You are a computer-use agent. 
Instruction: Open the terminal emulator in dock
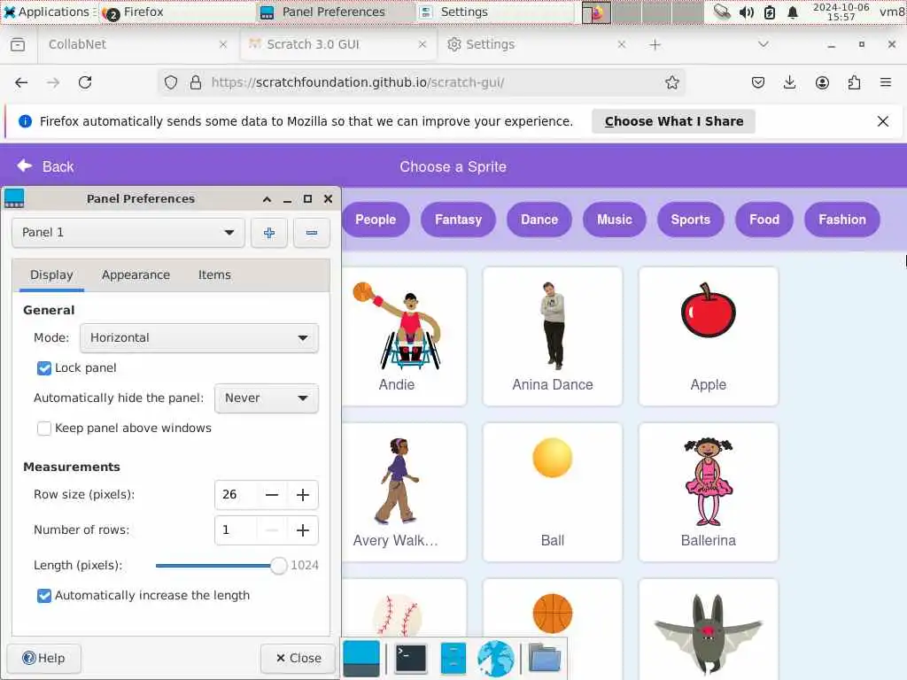point(411,659)
